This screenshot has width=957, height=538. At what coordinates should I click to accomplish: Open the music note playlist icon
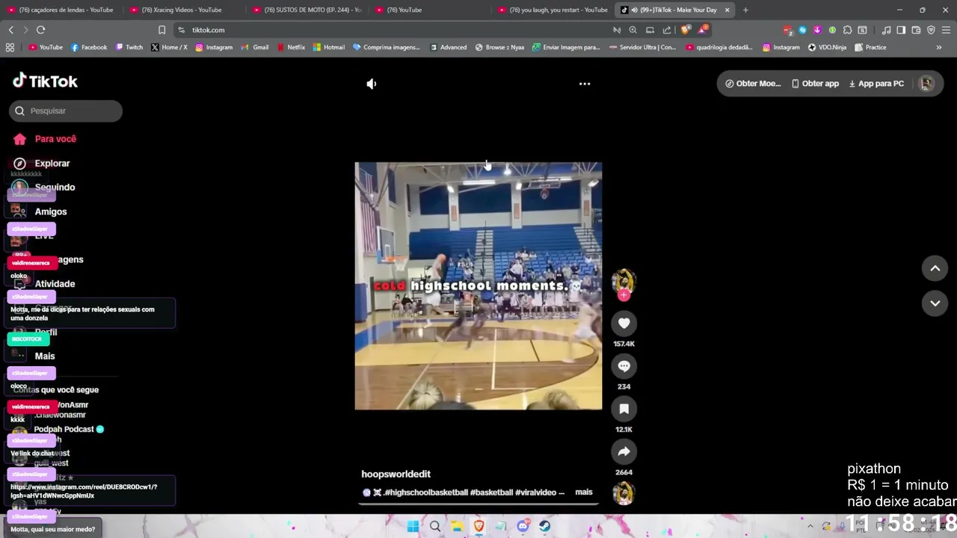point(886,30)
